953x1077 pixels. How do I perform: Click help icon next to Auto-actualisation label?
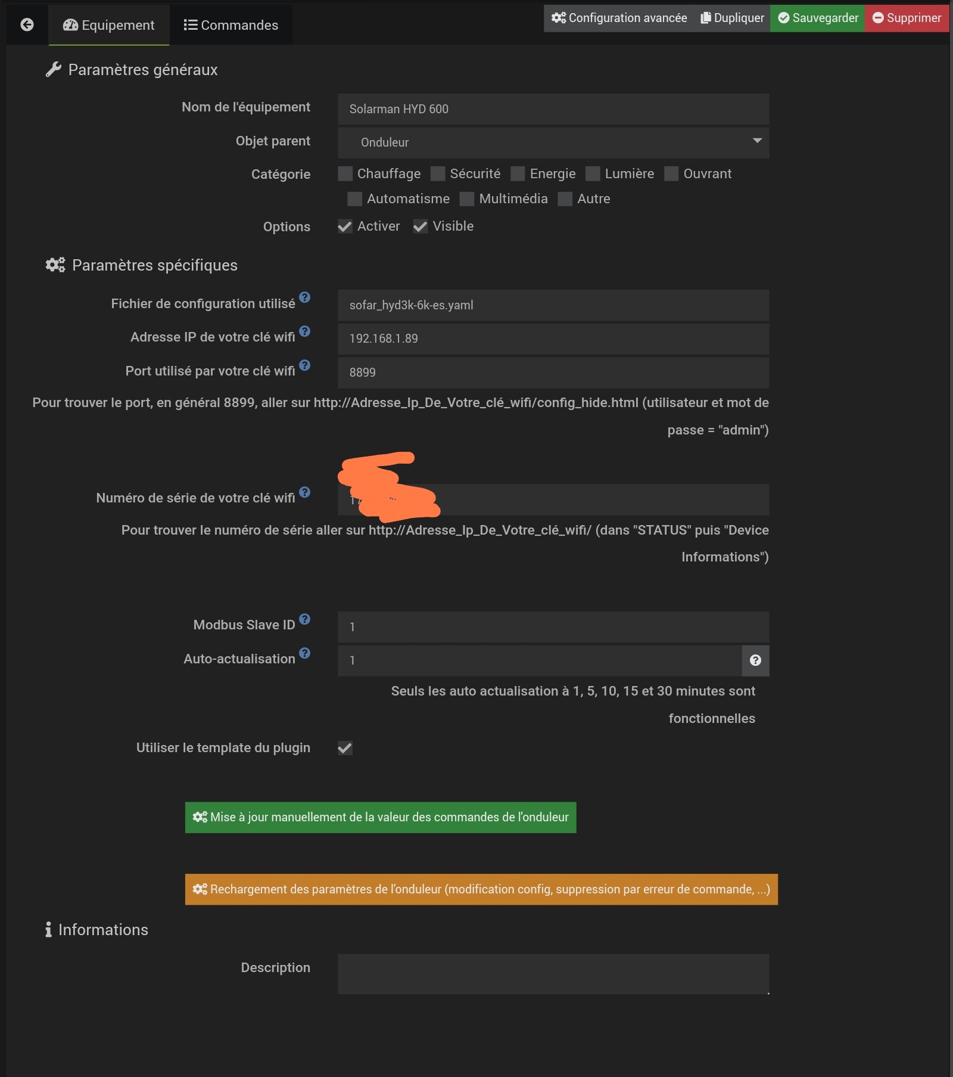(305, 653)
